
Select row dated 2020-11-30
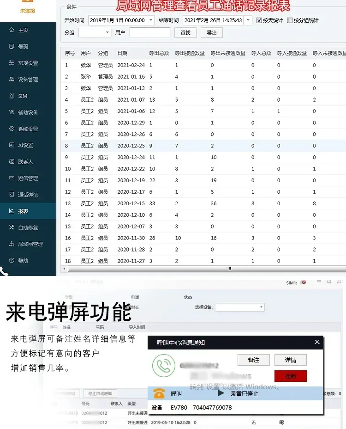(x=203, y=238)
